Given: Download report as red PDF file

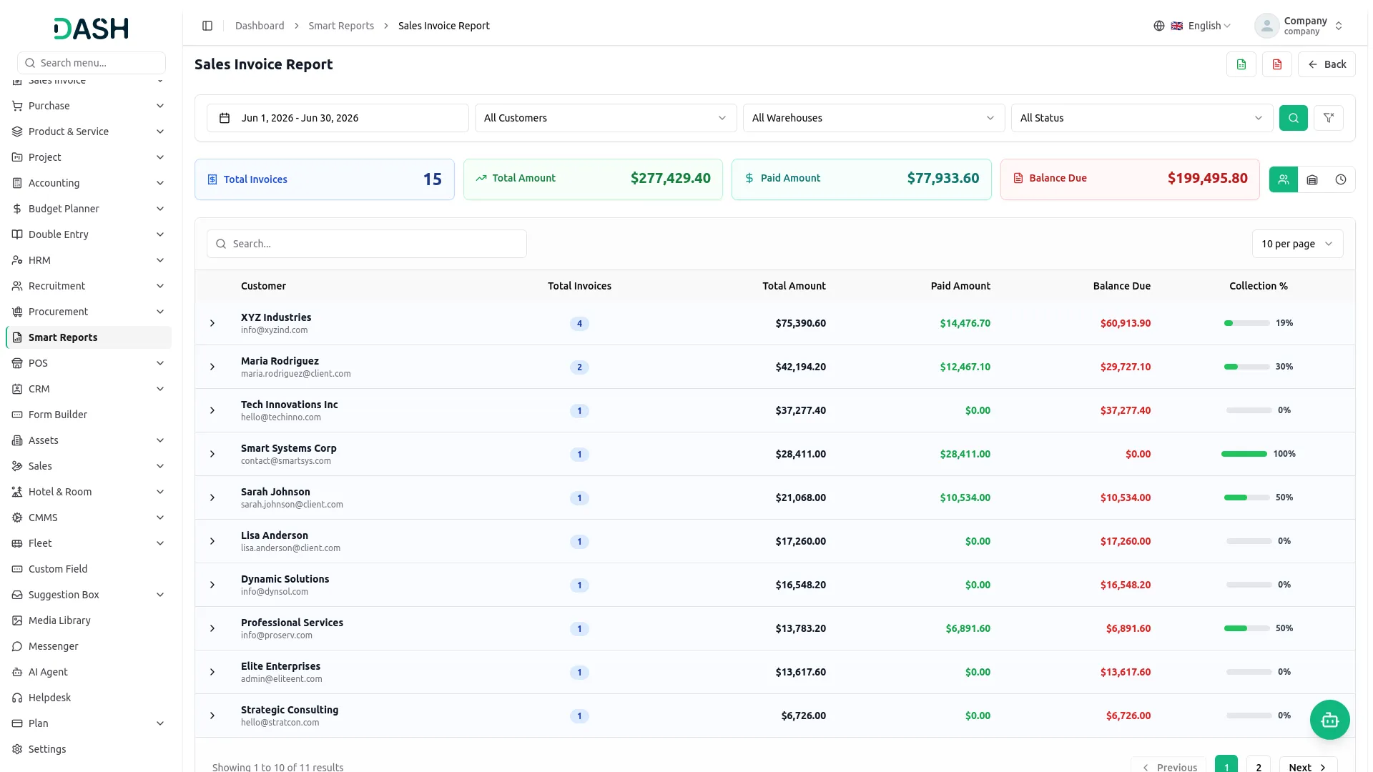Looking at the screenshot, I should pos(1277,64).
